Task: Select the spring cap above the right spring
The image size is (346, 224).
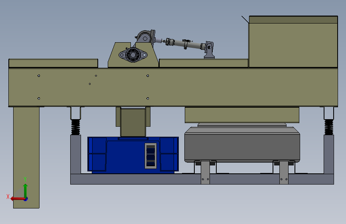Action: tap(329, 113)
